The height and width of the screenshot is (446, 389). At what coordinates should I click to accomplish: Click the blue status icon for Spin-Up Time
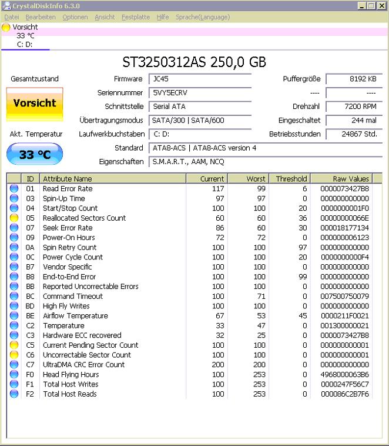coord(14,198)
